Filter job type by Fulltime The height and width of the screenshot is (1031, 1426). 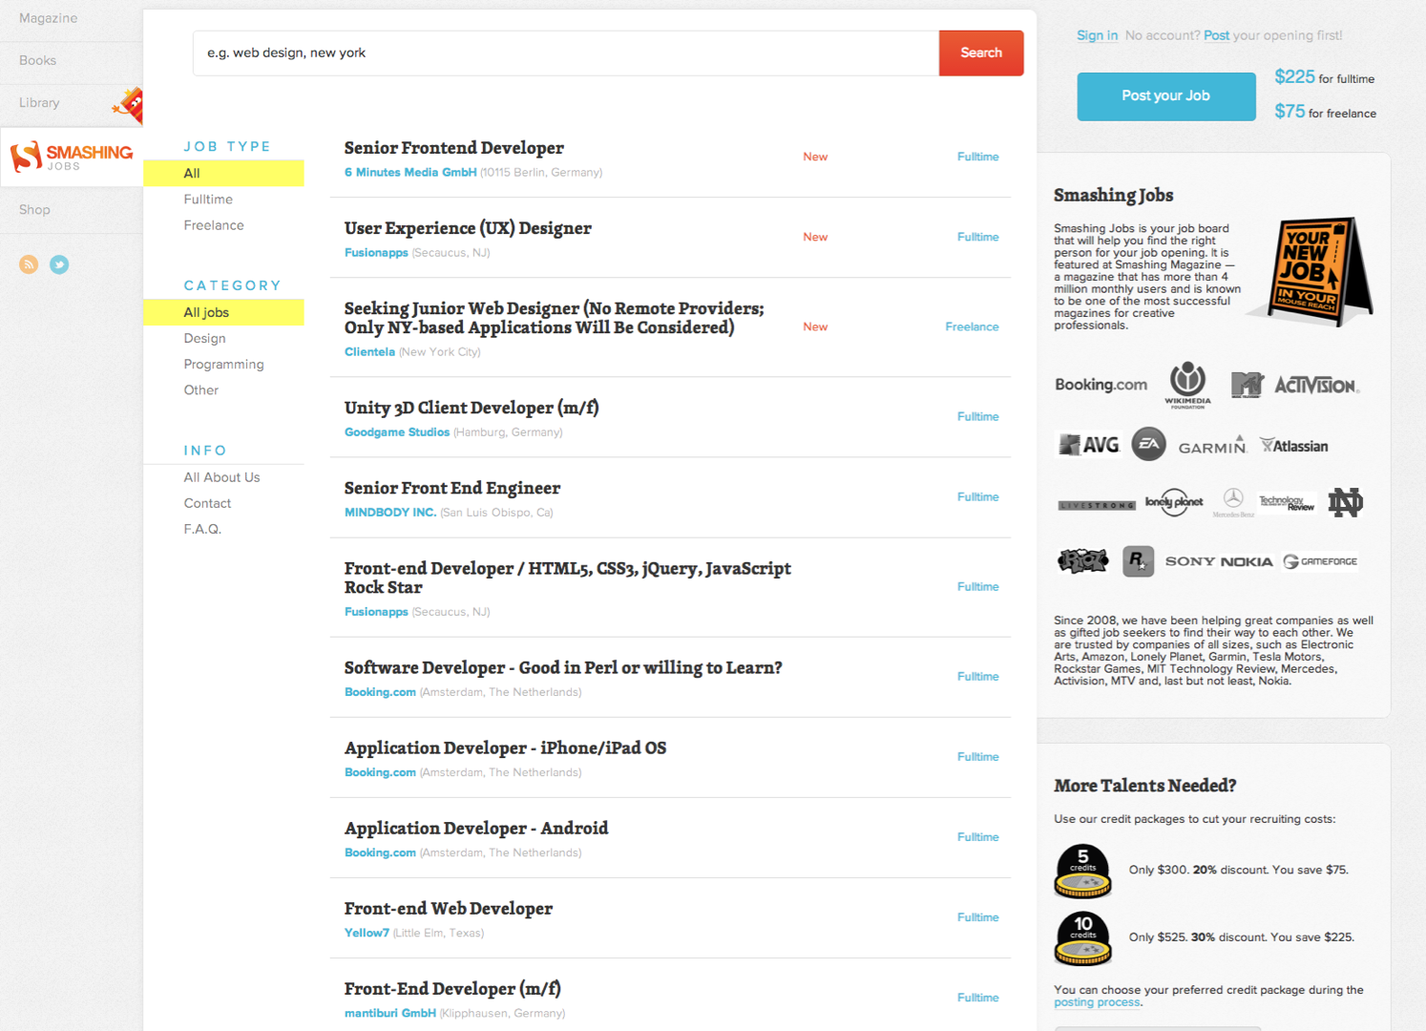tap(208, 200)
